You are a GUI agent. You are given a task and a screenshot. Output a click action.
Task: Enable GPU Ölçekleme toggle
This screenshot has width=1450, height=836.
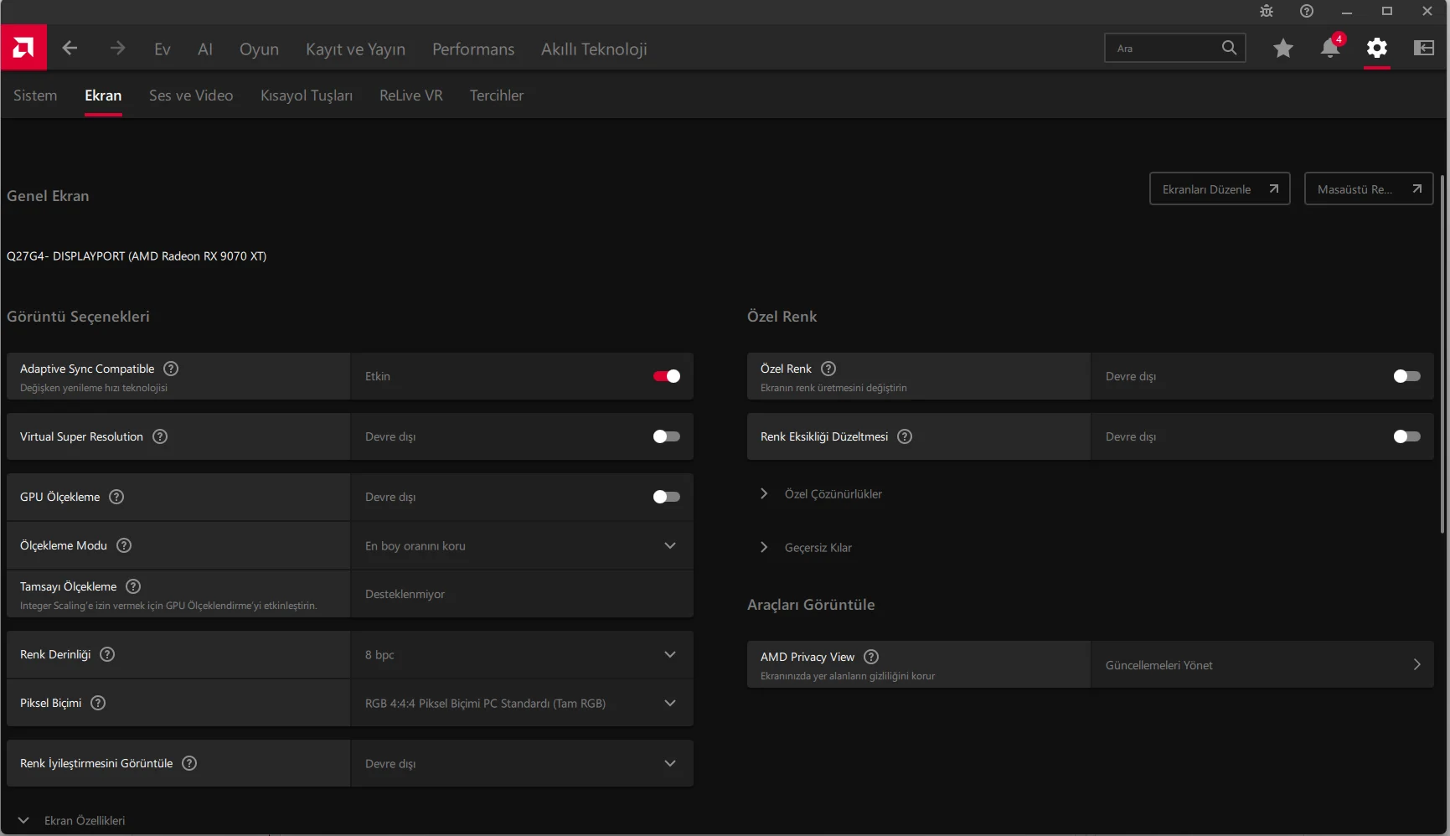pyautogui.click(x=667, y=497)
